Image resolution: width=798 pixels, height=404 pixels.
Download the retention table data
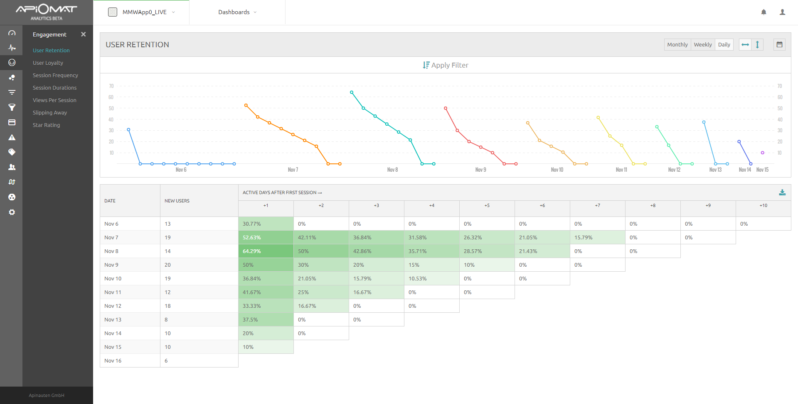(782, 192)
